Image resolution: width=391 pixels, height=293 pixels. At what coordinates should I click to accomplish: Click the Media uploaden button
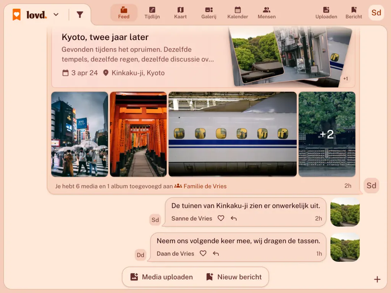[162, 277]
